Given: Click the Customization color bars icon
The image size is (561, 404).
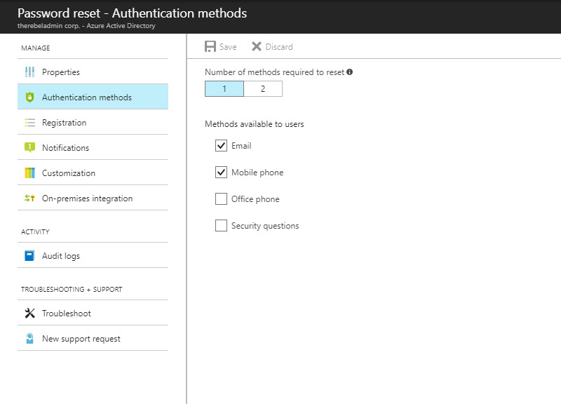Looking at the screenshot, I should click(x=29, y=173).
